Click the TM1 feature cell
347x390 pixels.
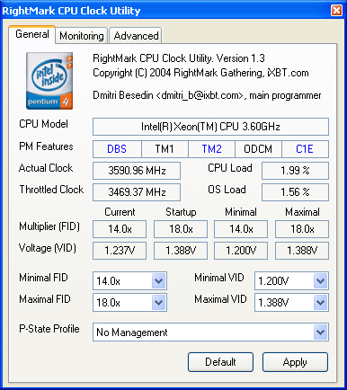point(165,149)
